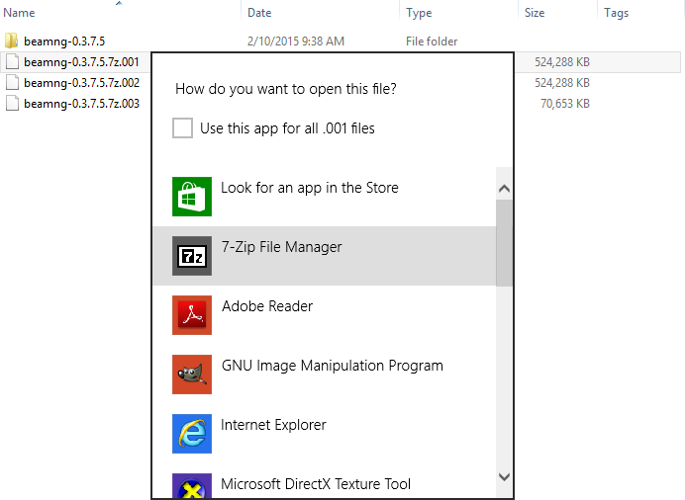This screenshot has width=685, height=500.
Task: Sort files by Type column header
Action: point(419,13)
